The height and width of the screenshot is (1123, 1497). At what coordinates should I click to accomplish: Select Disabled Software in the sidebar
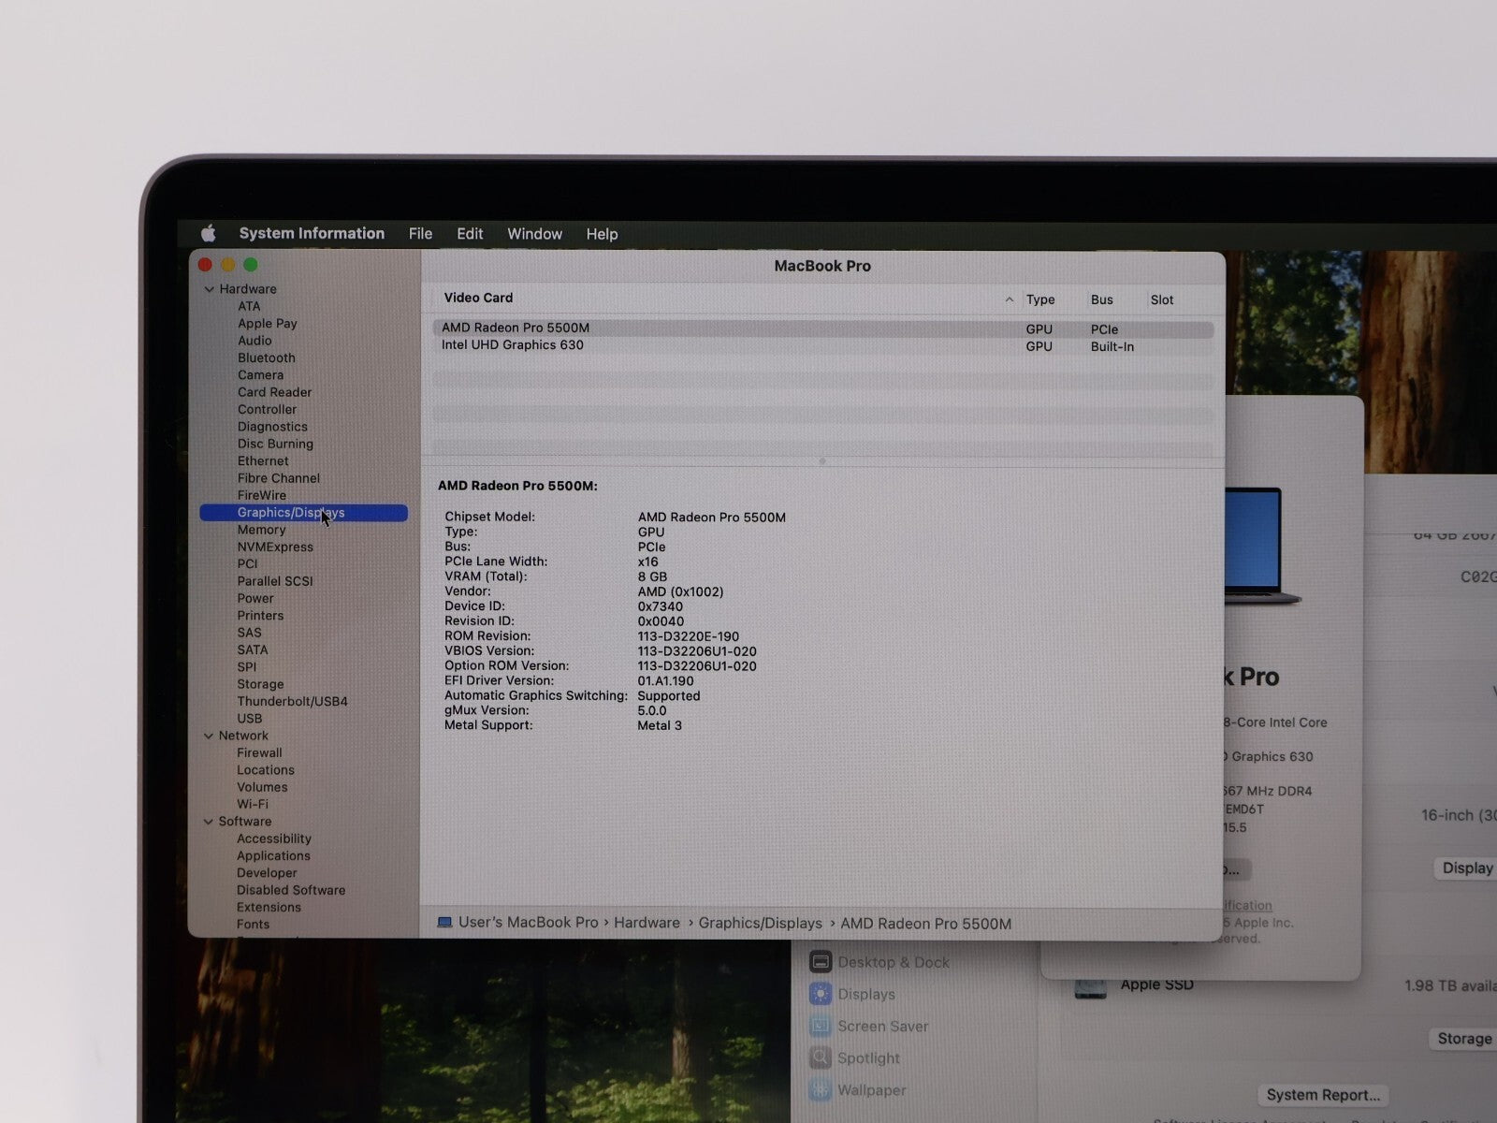pyautogui.click(x=291, y=890)
